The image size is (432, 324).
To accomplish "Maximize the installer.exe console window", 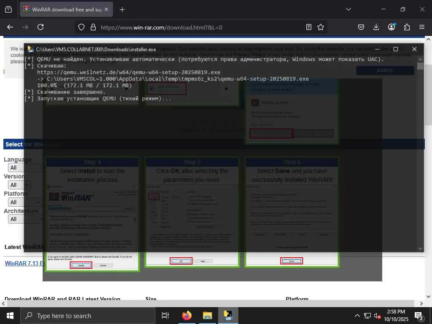I will coord(396,49).
